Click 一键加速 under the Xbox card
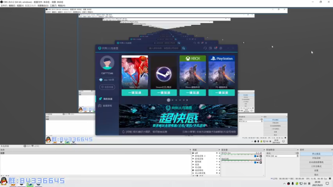 (x=193, y=93)
